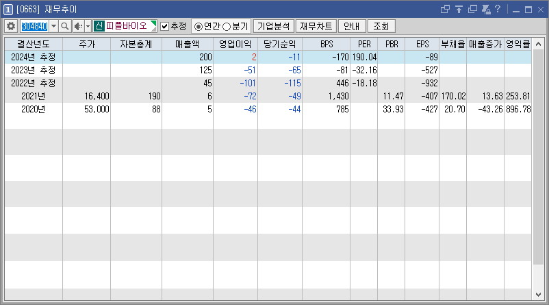Click the screen capture tool icon in title bar
Viewport: 549px width, 305px height.
click(486, 9)
